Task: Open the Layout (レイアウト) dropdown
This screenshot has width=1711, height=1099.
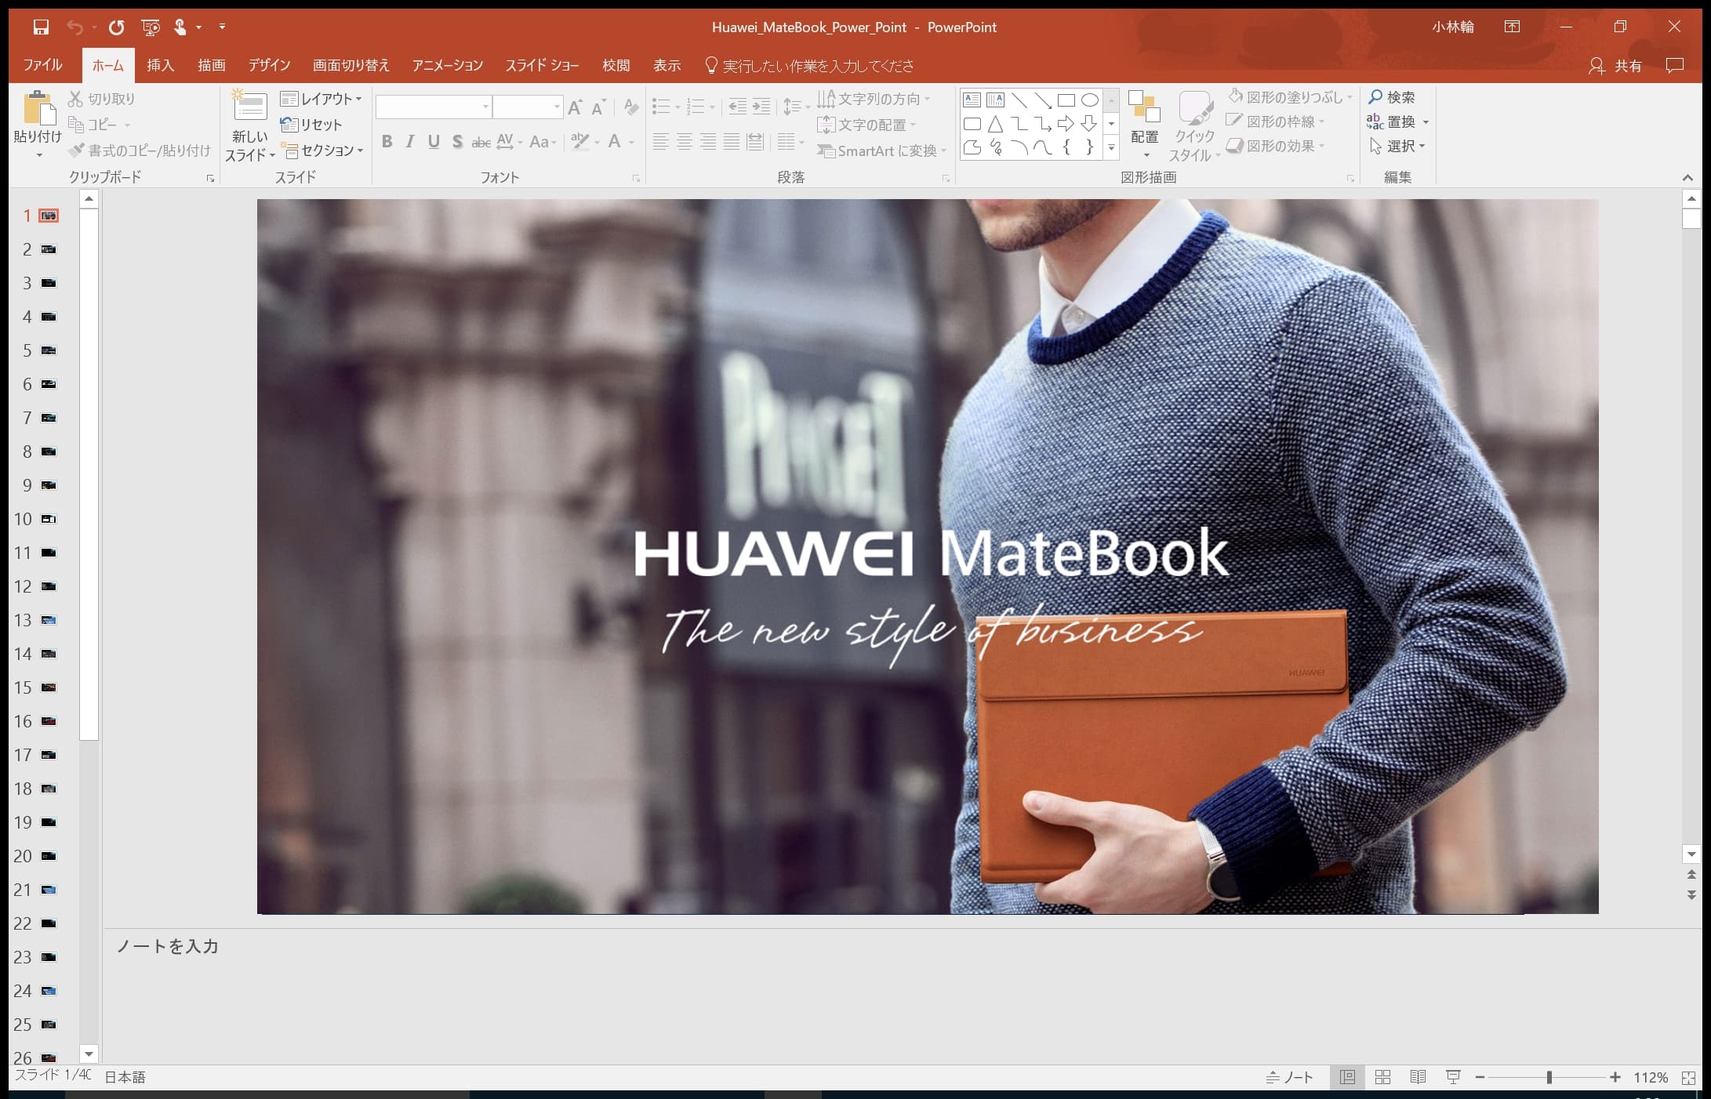Action: point(321,99)
